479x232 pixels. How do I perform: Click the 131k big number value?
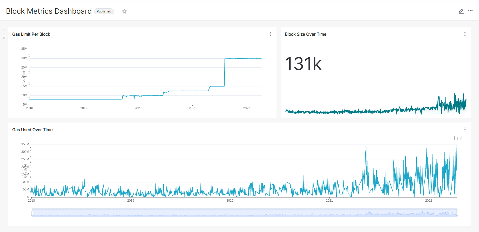(303, 64)
